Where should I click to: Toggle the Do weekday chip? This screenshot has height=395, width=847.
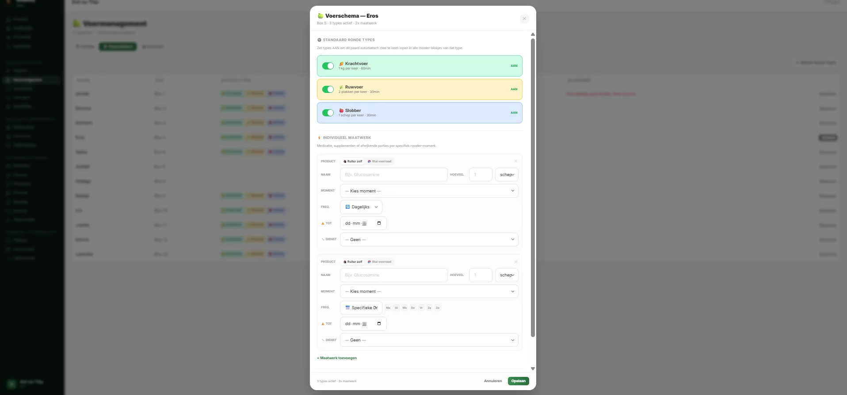(x=413, y=308)
